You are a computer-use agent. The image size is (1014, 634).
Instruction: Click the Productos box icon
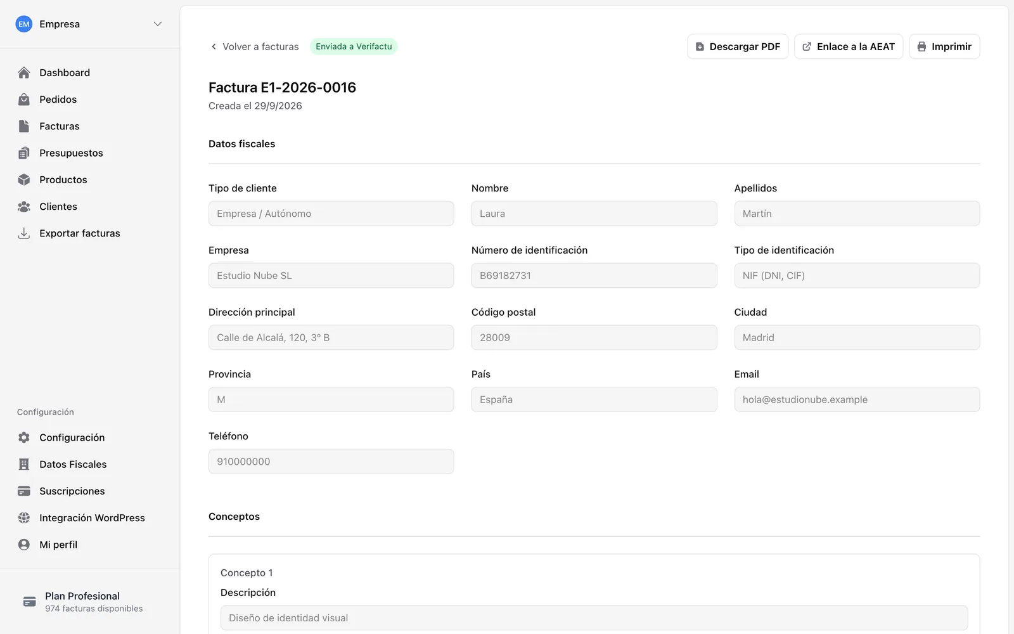click(x=24, y=179)
